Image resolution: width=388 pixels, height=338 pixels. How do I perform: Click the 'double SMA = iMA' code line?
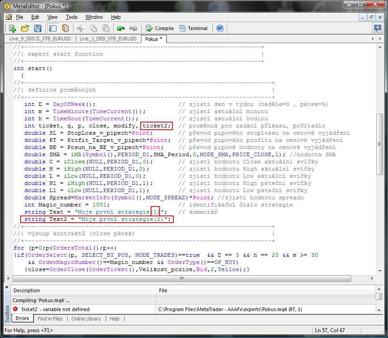(155, 154)
